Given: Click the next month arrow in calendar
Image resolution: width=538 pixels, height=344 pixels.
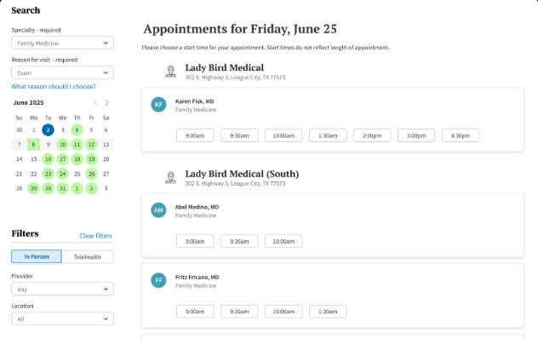Looking at the screenshot, I should (106, 102).
